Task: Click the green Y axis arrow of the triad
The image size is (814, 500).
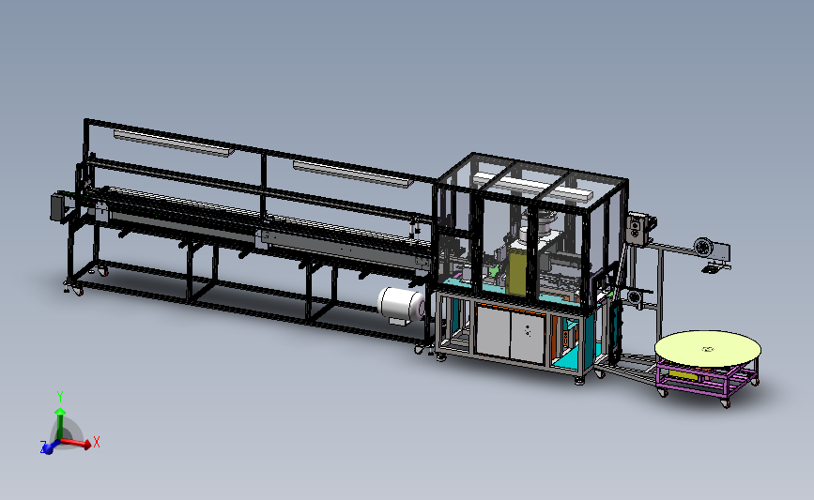Action: pos(60,423)
